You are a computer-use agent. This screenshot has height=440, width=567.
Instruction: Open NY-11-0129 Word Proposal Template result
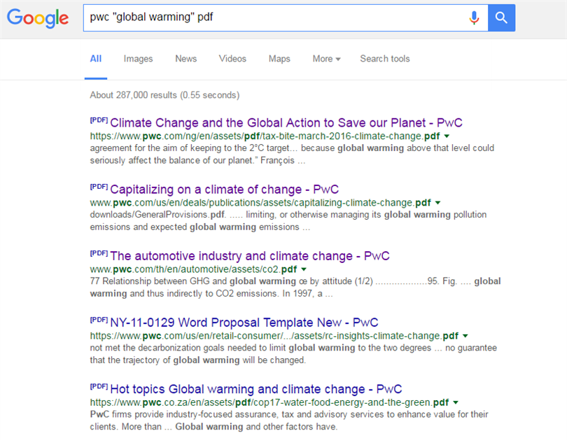[244, 322]
